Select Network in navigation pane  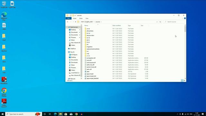click(x=73, y=79)
